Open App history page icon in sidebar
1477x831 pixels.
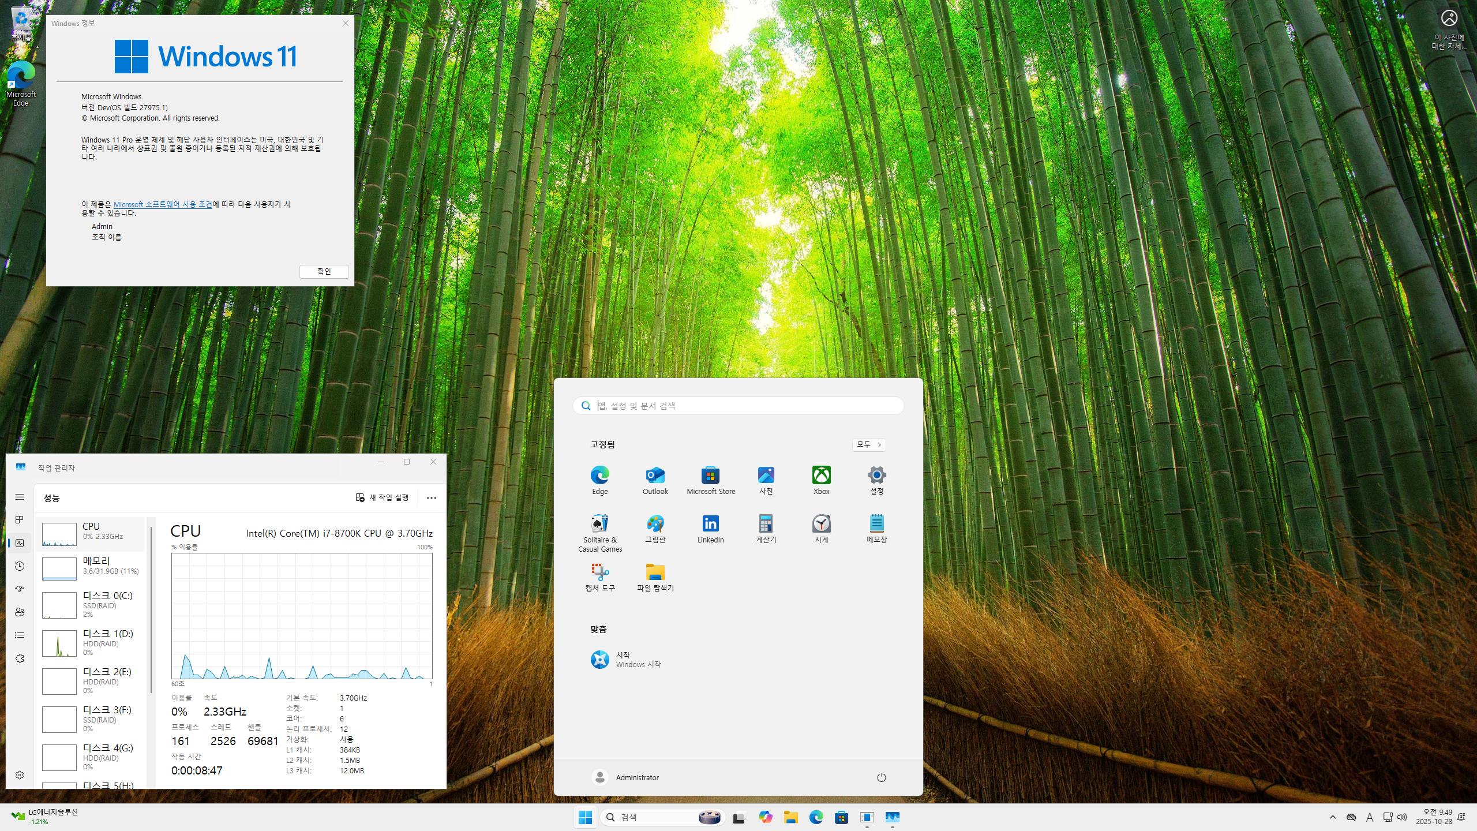[x=20, y=566]
